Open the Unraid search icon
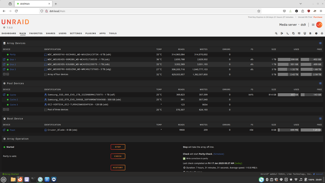 pyautogui.click(x=276, y=33)
